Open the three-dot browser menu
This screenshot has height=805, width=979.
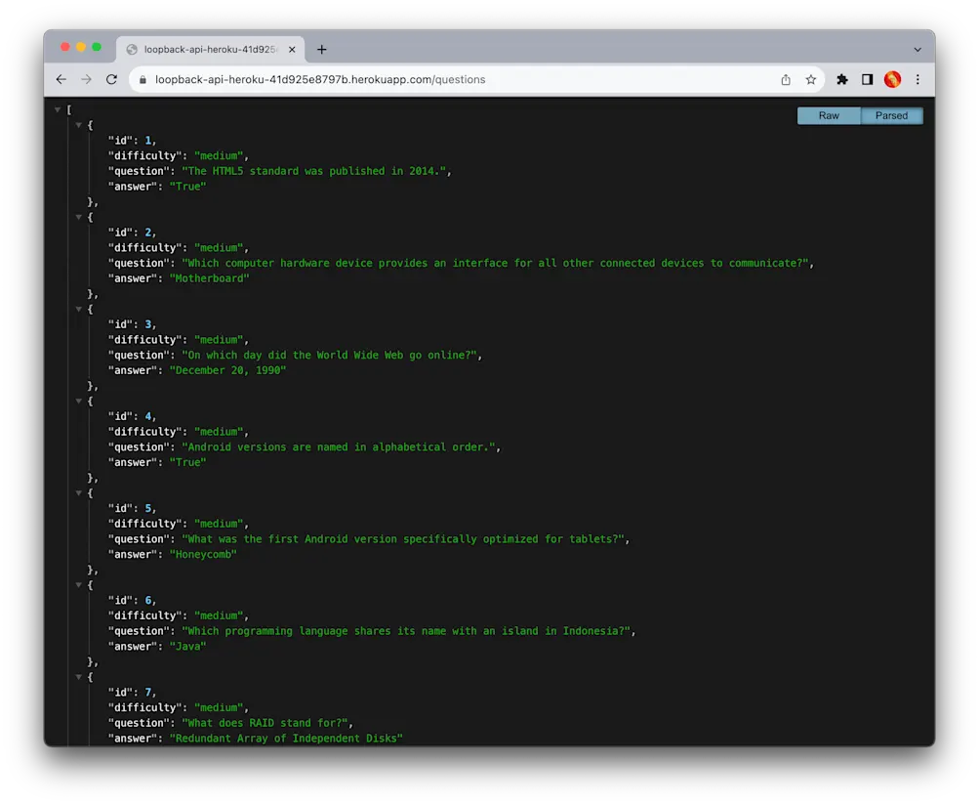tap(918, 79)
